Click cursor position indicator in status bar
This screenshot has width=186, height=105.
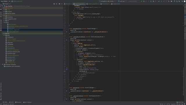pos(161,104)
